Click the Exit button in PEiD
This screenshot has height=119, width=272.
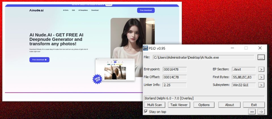pyautogui.click(x=254, y=105)
